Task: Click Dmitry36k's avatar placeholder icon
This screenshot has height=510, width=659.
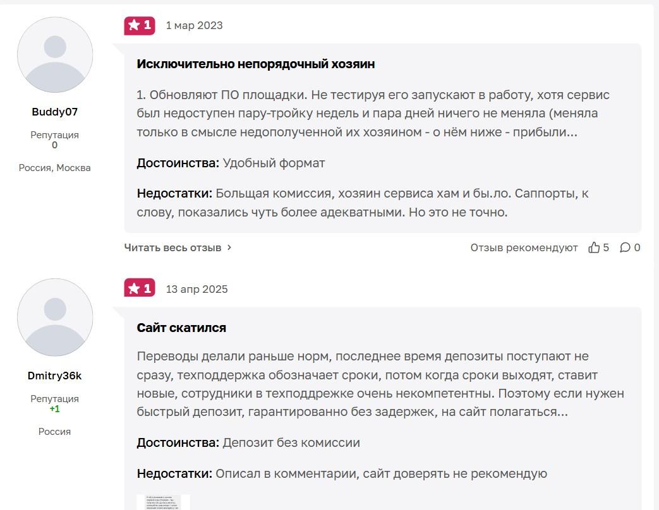Action: click(x=55, y=317)
